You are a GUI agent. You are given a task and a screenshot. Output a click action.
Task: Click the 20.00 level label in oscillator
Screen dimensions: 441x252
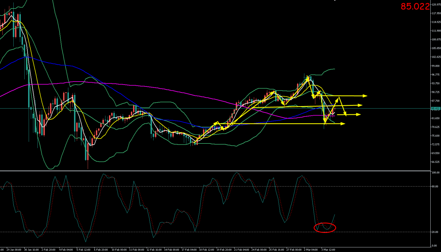point(435,232)
